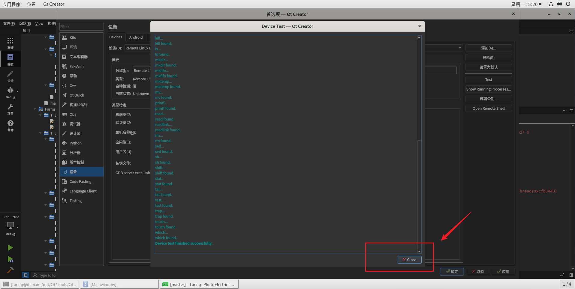Close the Device Test dialog with Close button
Image resolution: width=575 pixels, height=289 pixels.
click(409, 260)
